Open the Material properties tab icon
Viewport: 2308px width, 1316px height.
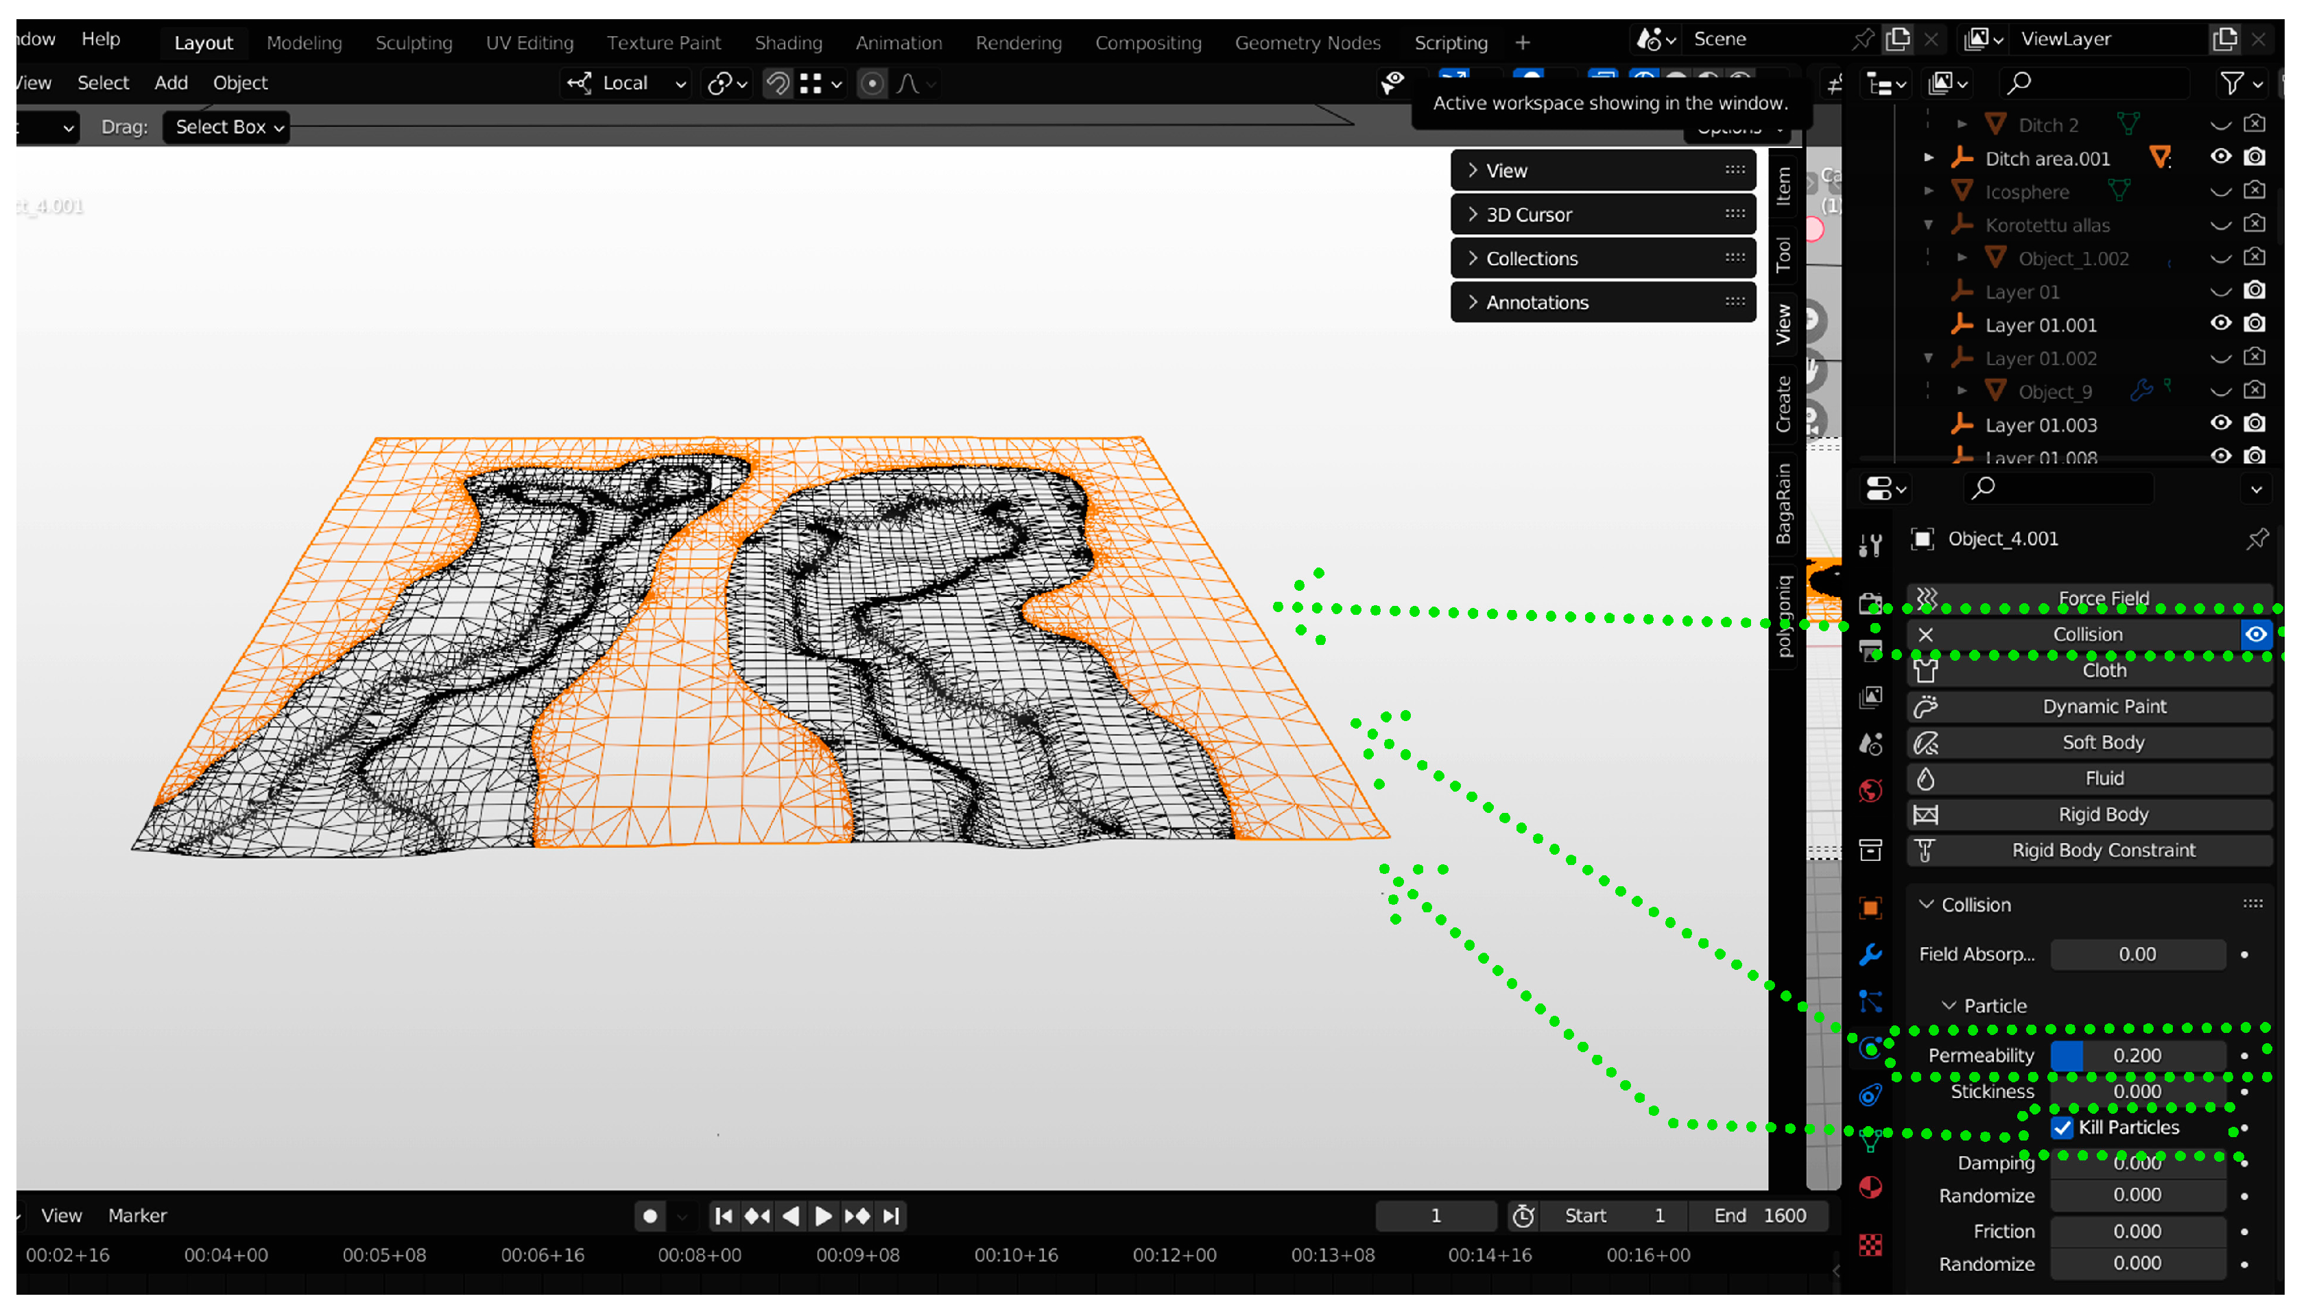pos(1869,1186)
